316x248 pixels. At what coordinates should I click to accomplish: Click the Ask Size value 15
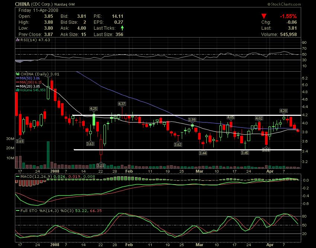tap(84, 34)
